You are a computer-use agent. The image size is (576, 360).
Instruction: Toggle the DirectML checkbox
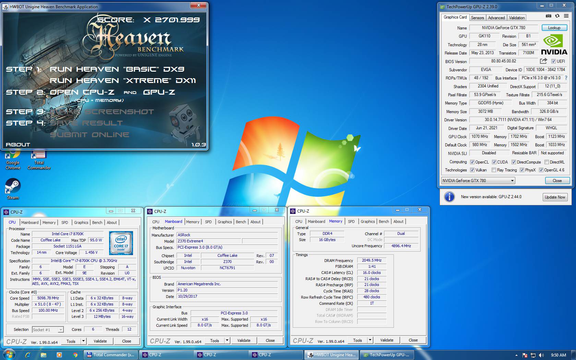tap(547, 162)
